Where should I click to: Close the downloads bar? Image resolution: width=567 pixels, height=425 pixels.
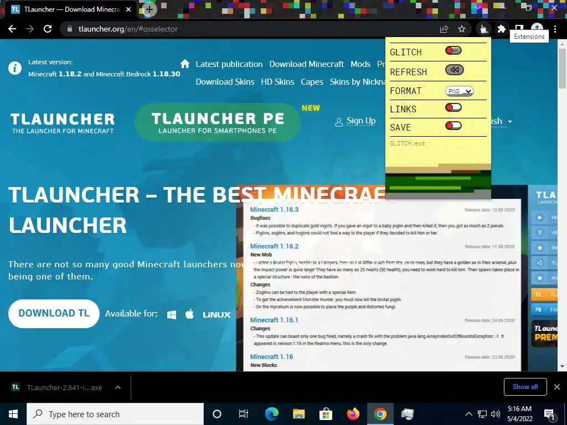pyautogui.click(x=557, y=387)
